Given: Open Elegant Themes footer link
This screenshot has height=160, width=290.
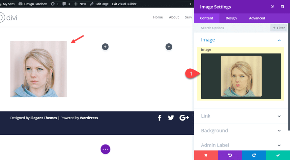Looking at the screenshot, I should [43, 118].
